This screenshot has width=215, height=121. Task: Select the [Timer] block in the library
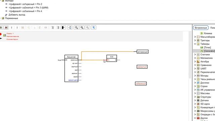pos(207,47)
